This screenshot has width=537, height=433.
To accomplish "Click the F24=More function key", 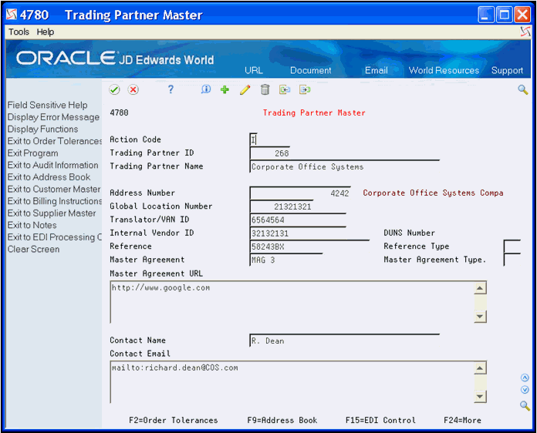I will click(x=462, y=420).
